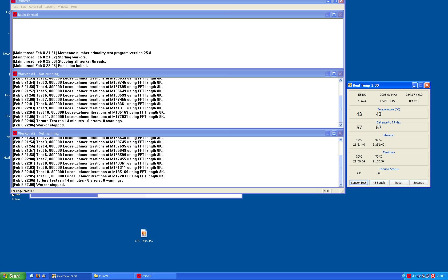
Task: Click the system clock showing 22:08
Action: pos(441,276)
